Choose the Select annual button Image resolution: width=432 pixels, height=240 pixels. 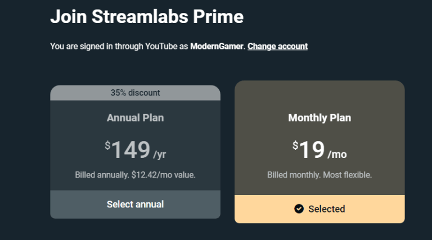point(135,204)
